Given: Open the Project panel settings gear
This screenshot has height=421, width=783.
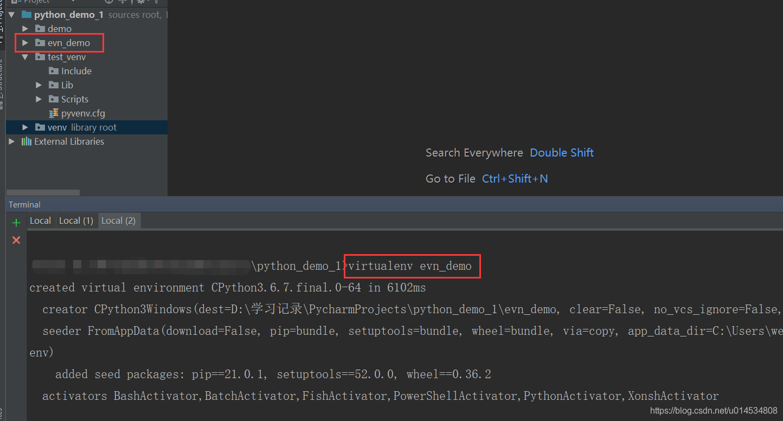Looking at the screenshot, I should (141, 3).
